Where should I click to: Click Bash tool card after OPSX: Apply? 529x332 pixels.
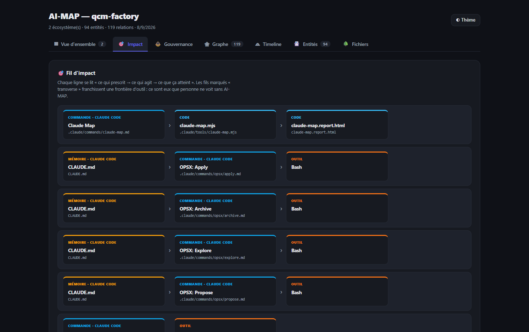click(x=337, y=166)
